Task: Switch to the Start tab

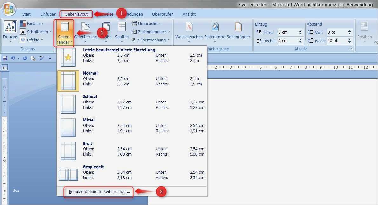Action: tap(26, 14)
